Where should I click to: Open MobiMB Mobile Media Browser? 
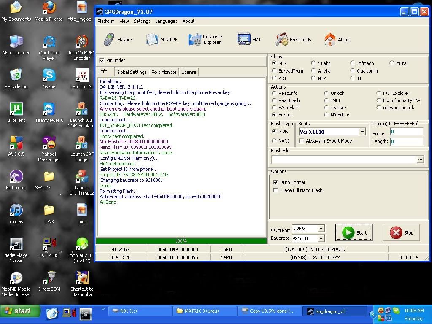click(16, 284)
